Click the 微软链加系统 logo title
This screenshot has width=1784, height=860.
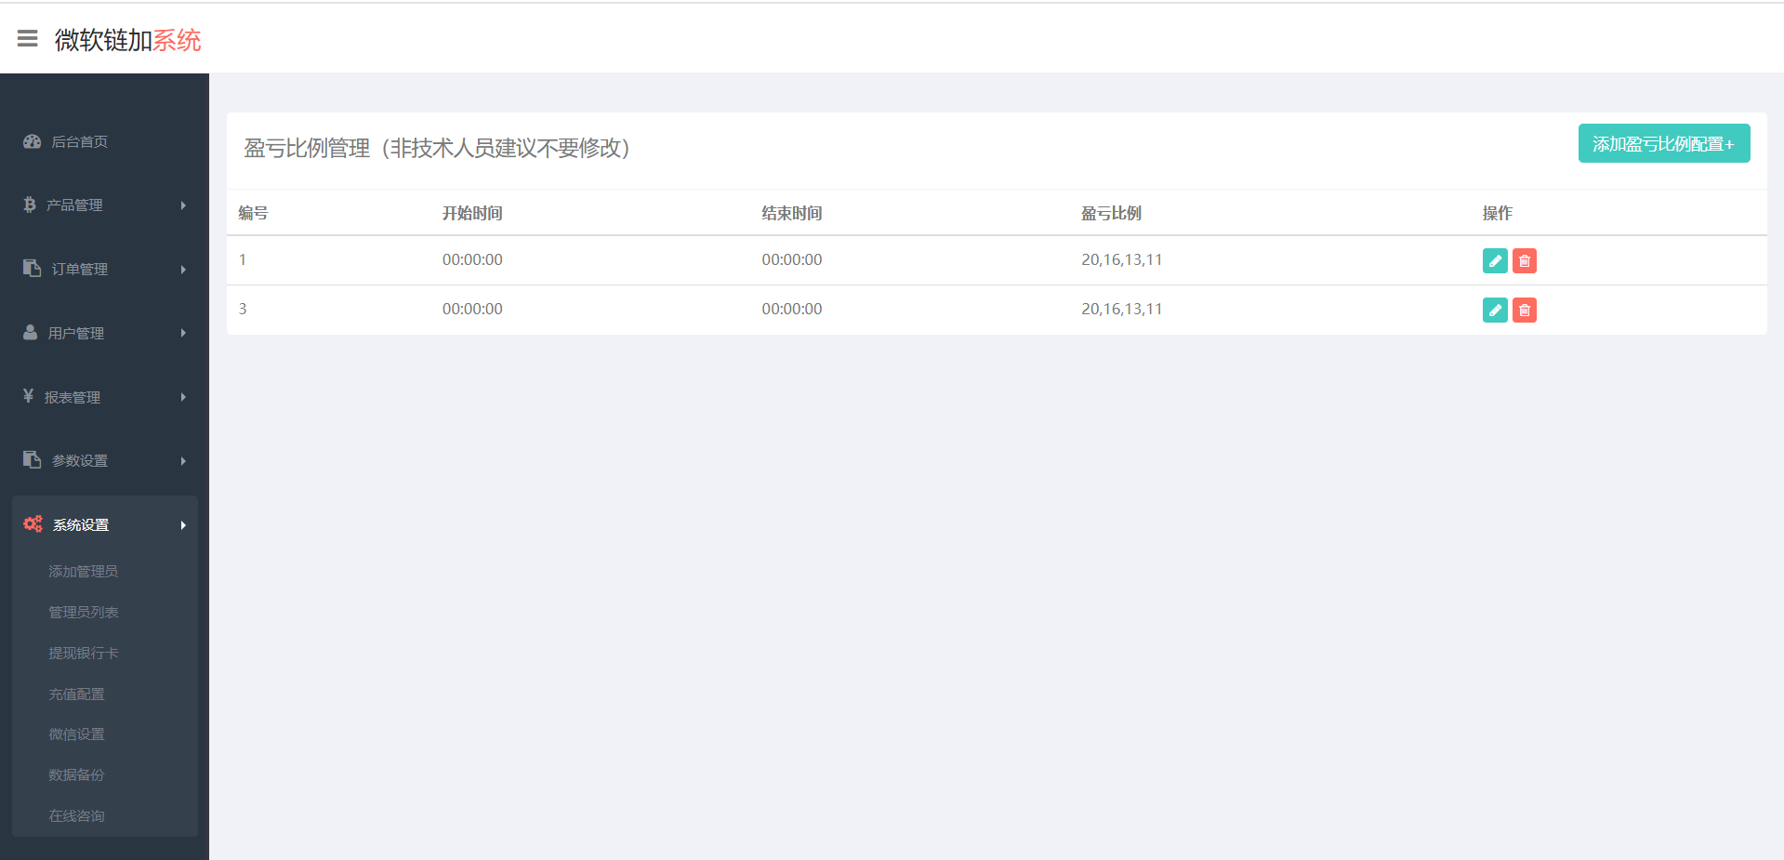pyautogui.click(x=128, y=40)
